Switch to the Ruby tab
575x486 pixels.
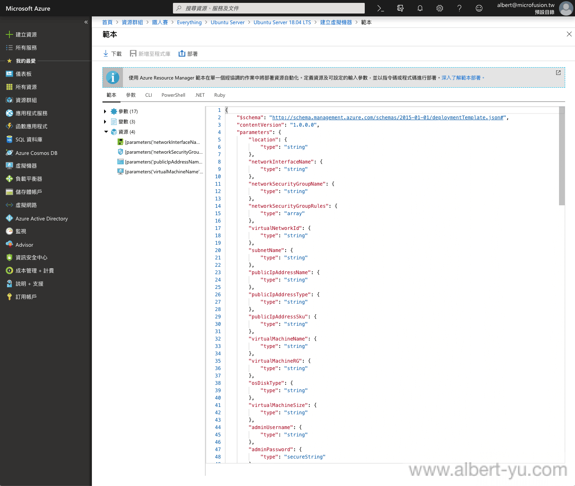coord(220,95)
